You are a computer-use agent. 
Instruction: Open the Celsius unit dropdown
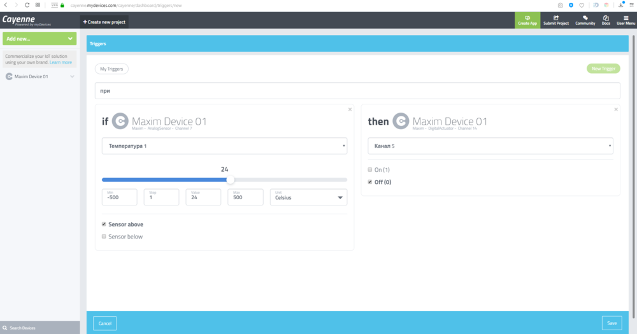point(308,197)
